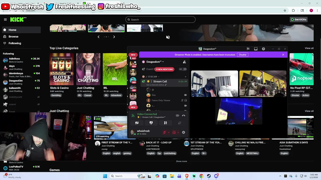Click plus to create channel in STREAM

(x=186, y=77)
